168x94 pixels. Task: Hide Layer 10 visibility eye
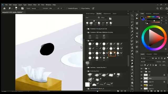[141, 82]
